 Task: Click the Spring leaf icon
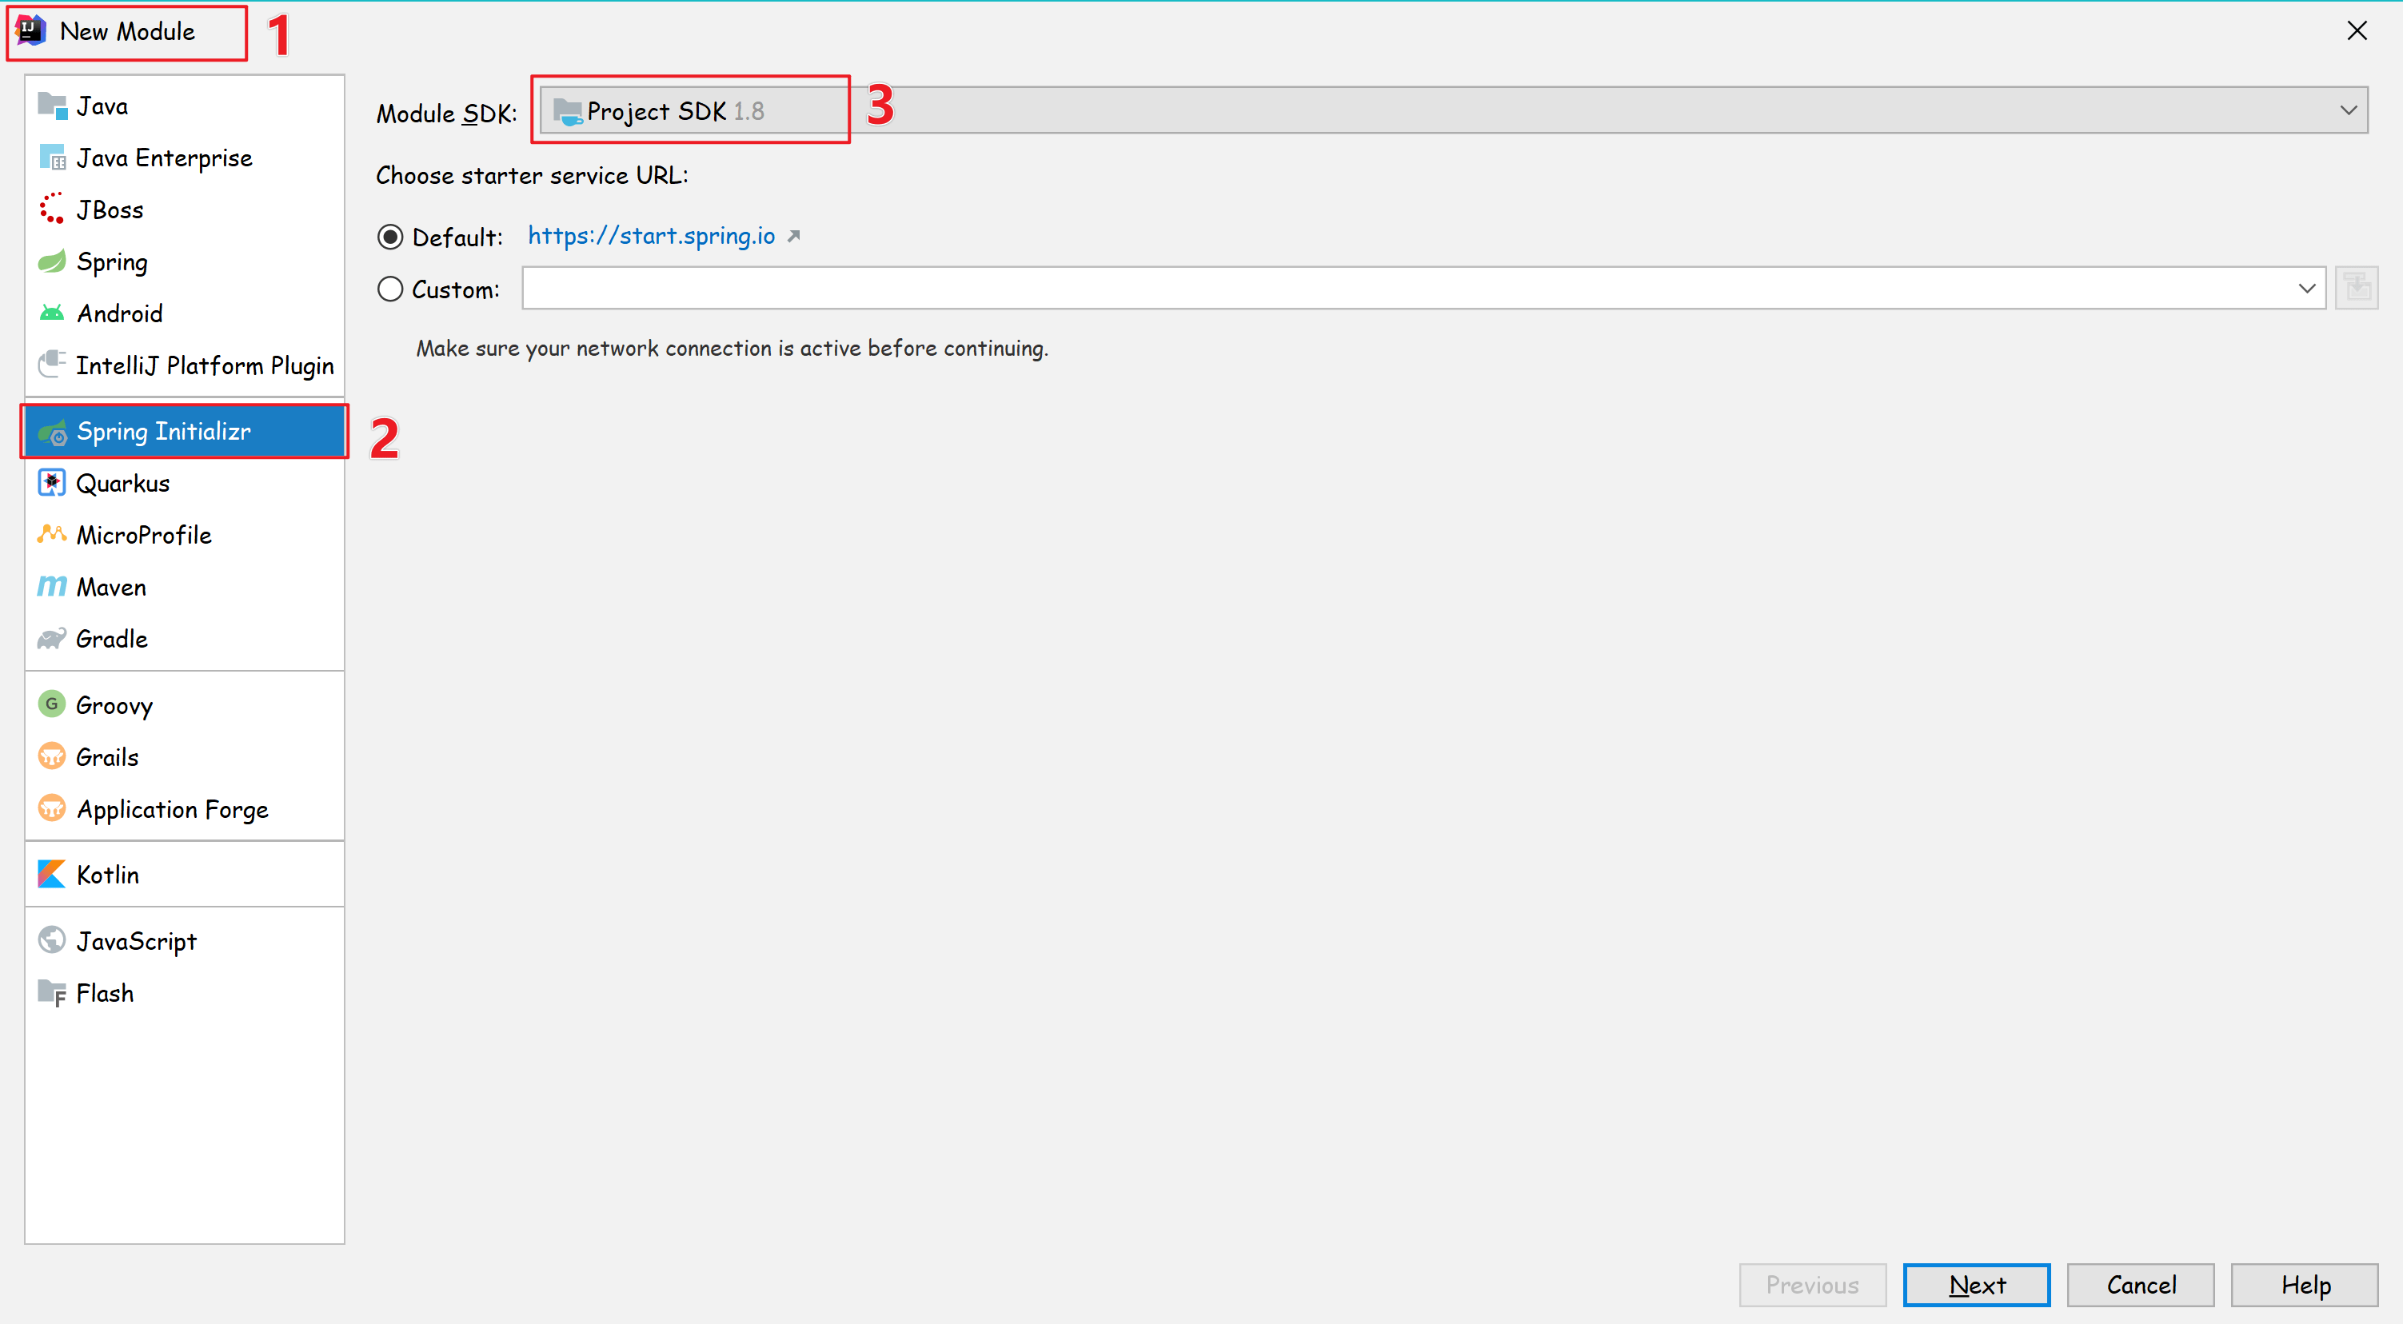[51, 262]
